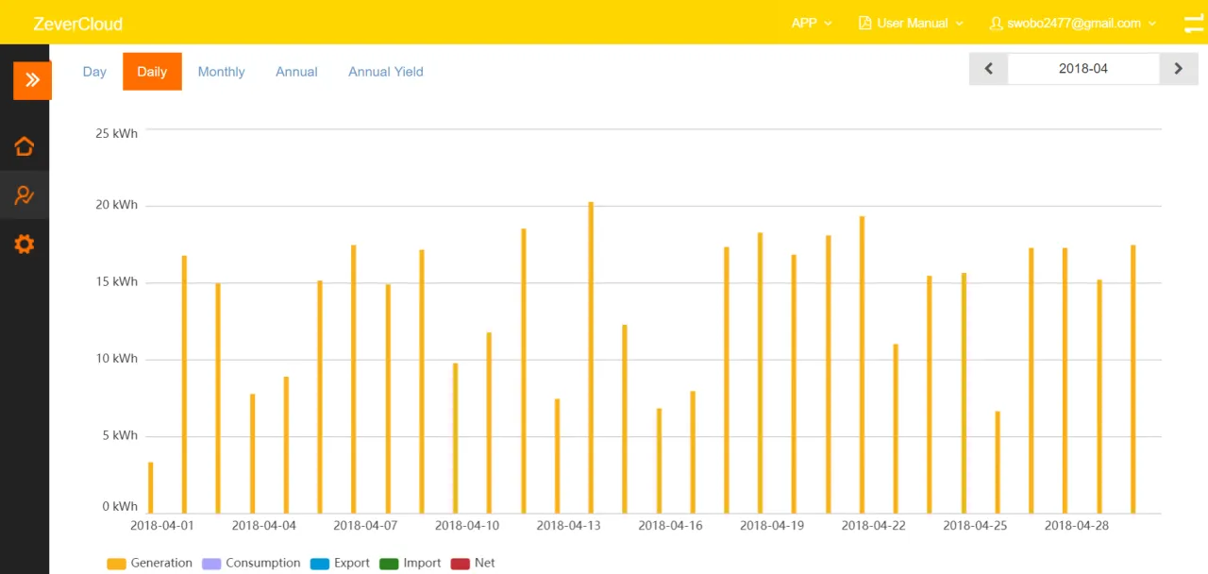Switch to the Monthly tab
The image size is (1208, 574).
click(221, 72)
